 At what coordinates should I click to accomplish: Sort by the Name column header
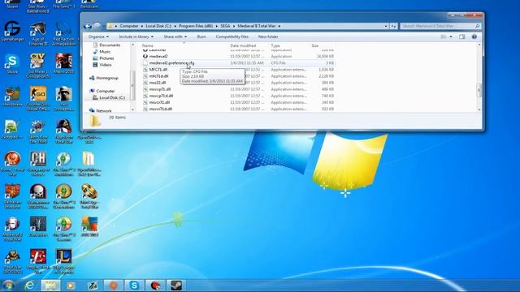coord(148,45)
